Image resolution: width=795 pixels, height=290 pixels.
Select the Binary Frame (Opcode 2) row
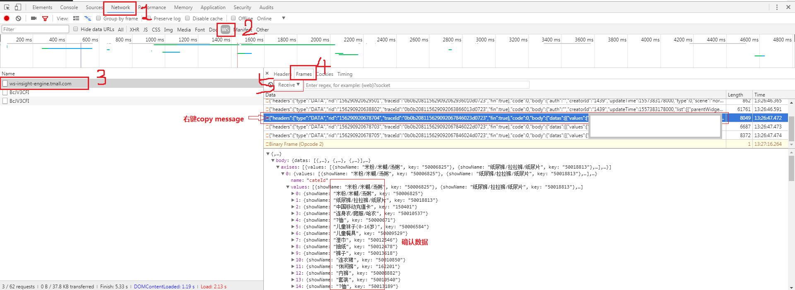[x=526, y=144]
